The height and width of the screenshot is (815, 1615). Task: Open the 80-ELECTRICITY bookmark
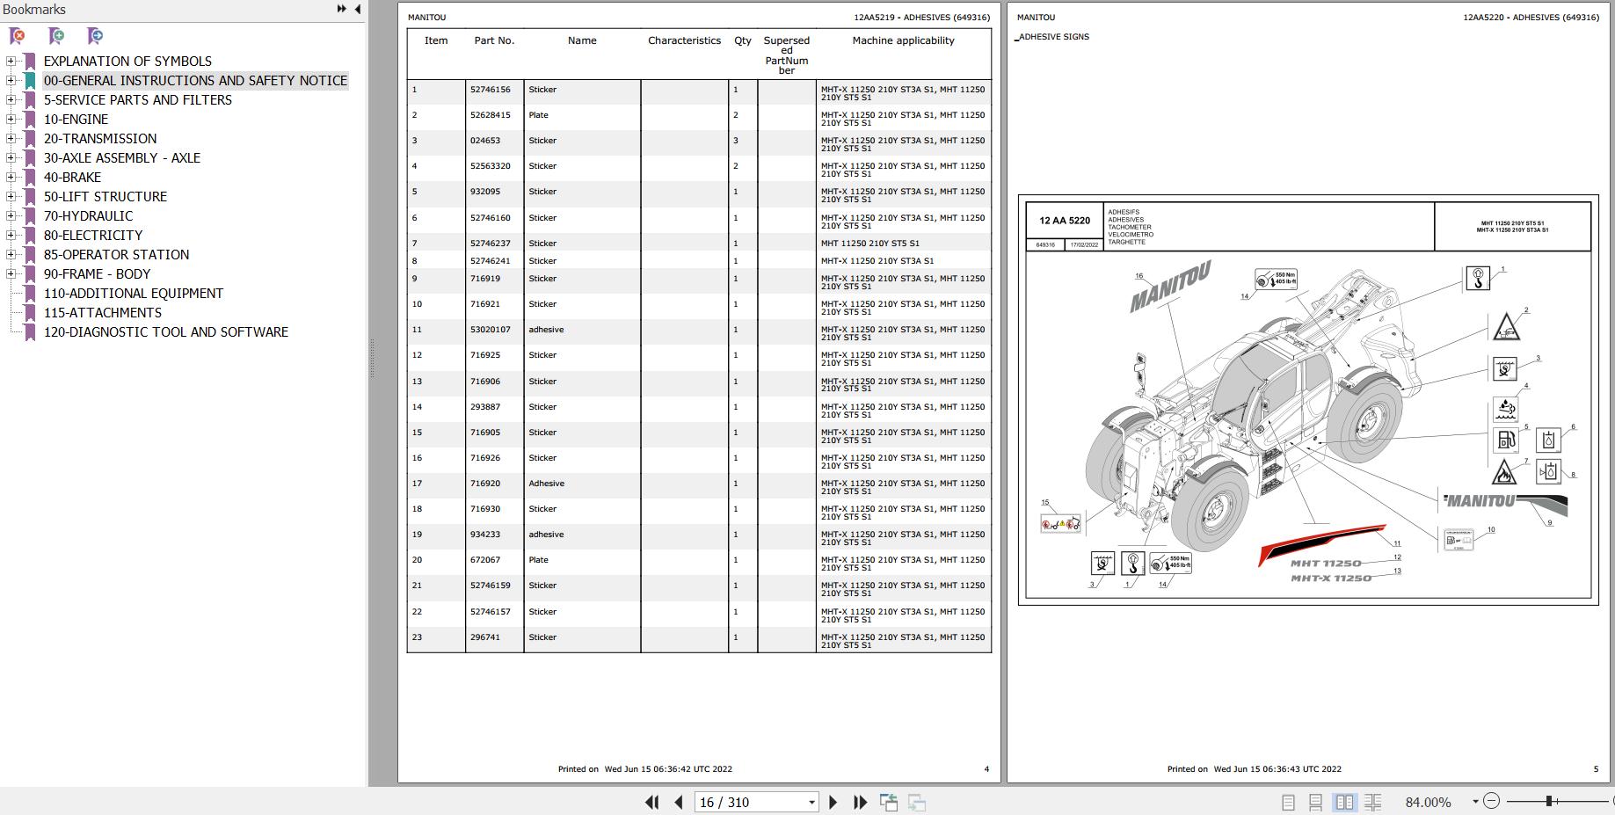93,236
